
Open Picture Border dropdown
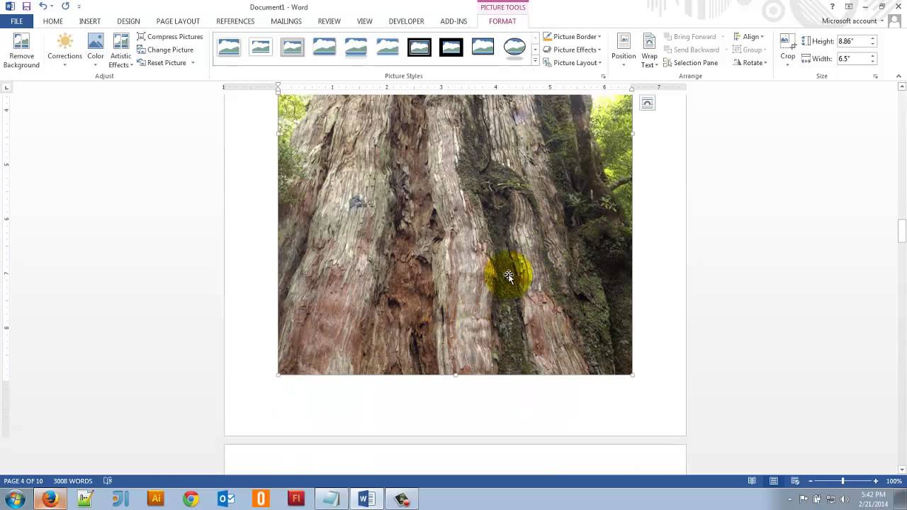tap(572, 37)
